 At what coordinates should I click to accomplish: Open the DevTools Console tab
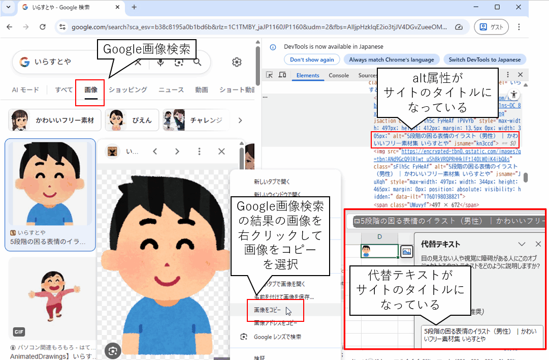pos(339,75)
